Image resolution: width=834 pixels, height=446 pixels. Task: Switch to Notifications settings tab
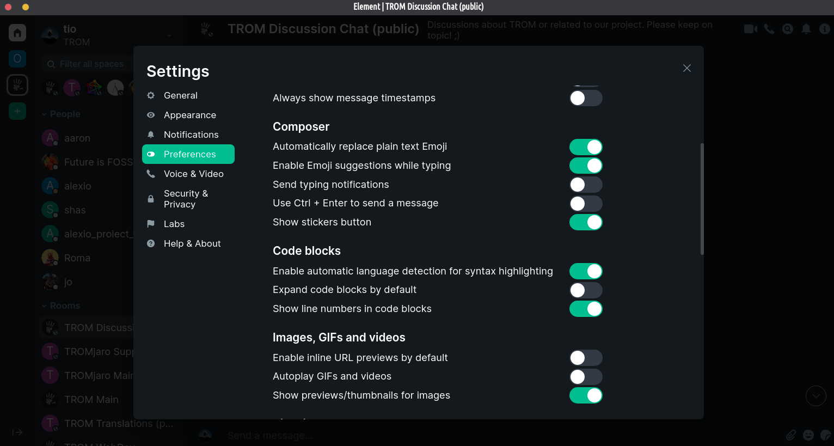tap(188, 135)
